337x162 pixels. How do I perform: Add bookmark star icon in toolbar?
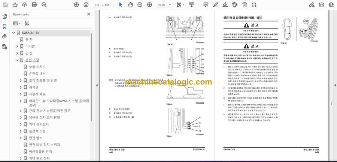pos(15,5)
